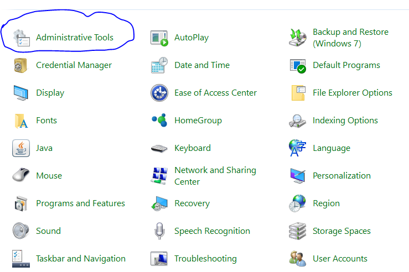This screenshot has height=272, width=409.
Task: Select the Recovery link
Action: (192, 203)
